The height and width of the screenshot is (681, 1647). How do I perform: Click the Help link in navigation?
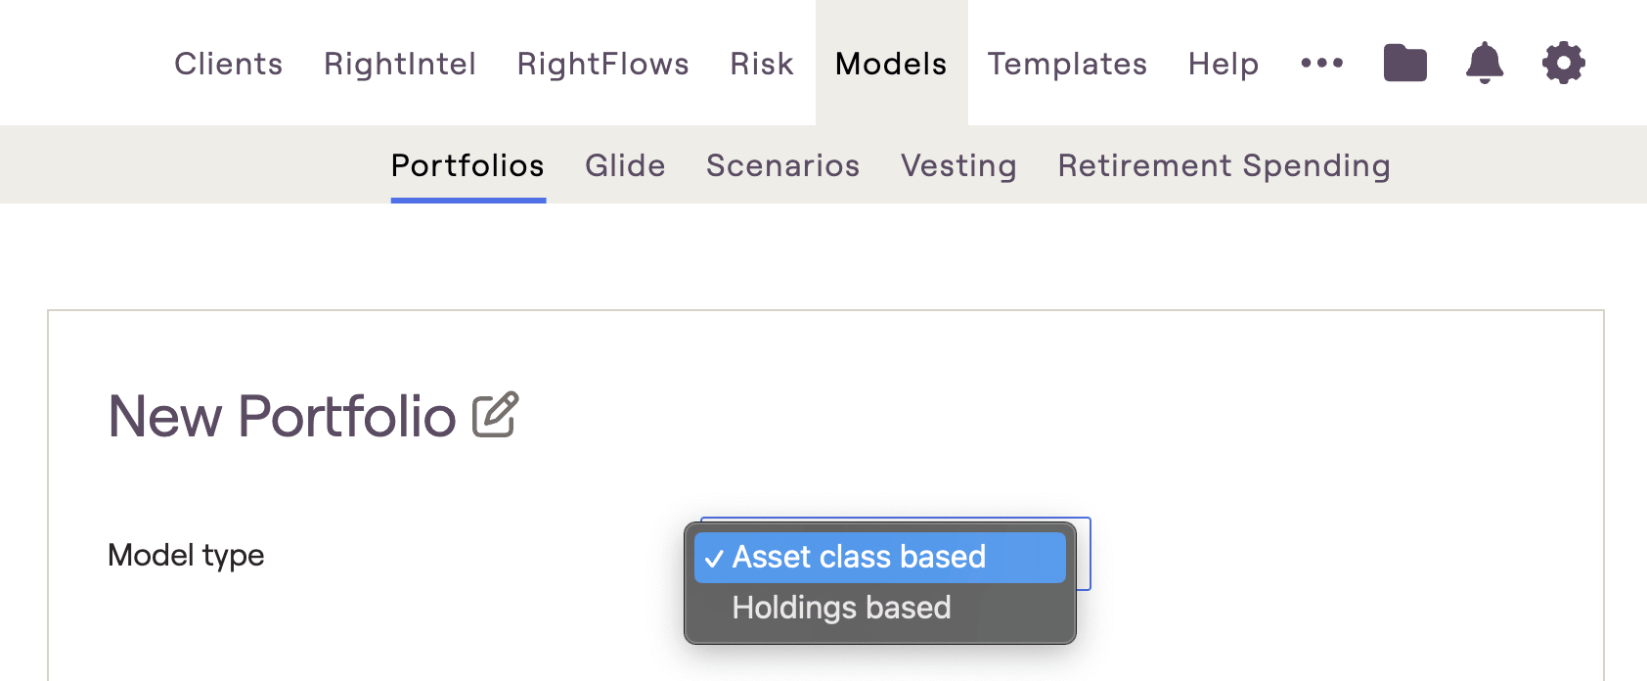[x=1224, y=64]
